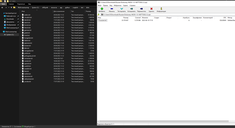Click the Извлечь (Extract) icon in 7-Zip
This screenshot has height=128, width=235.
[112, 9]
